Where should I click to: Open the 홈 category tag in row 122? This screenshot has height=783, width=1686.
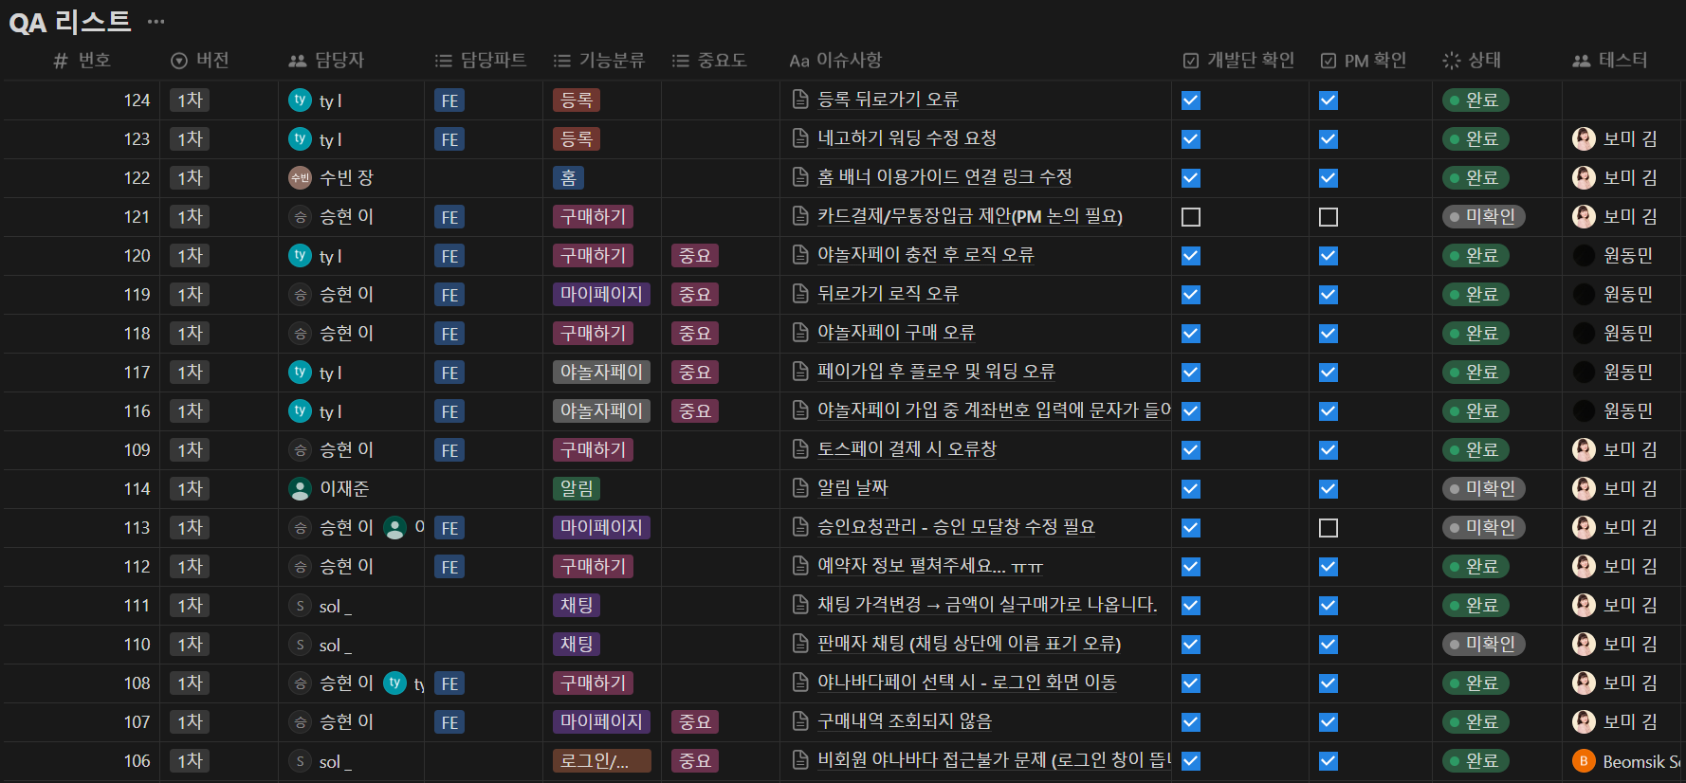tap(568, 177)
